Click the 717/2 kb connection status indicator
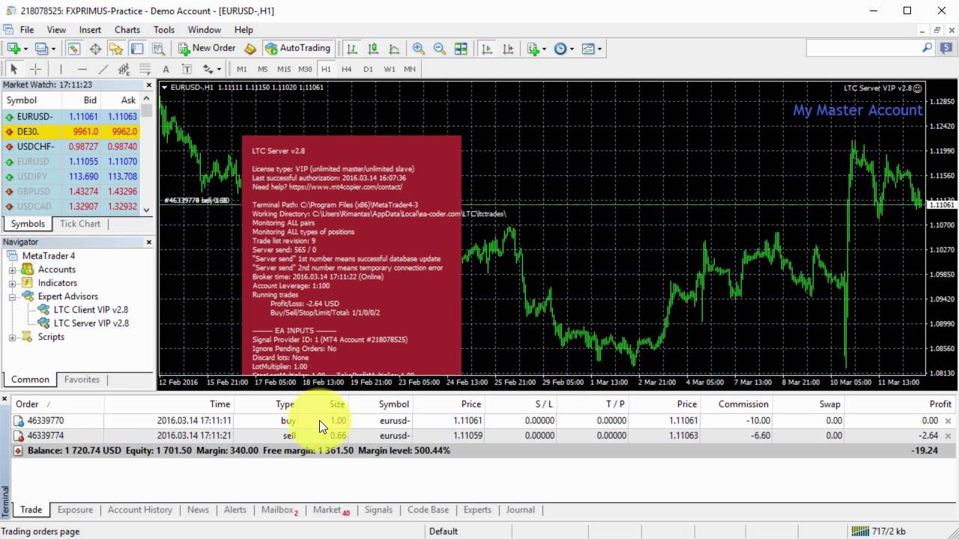 878,532
